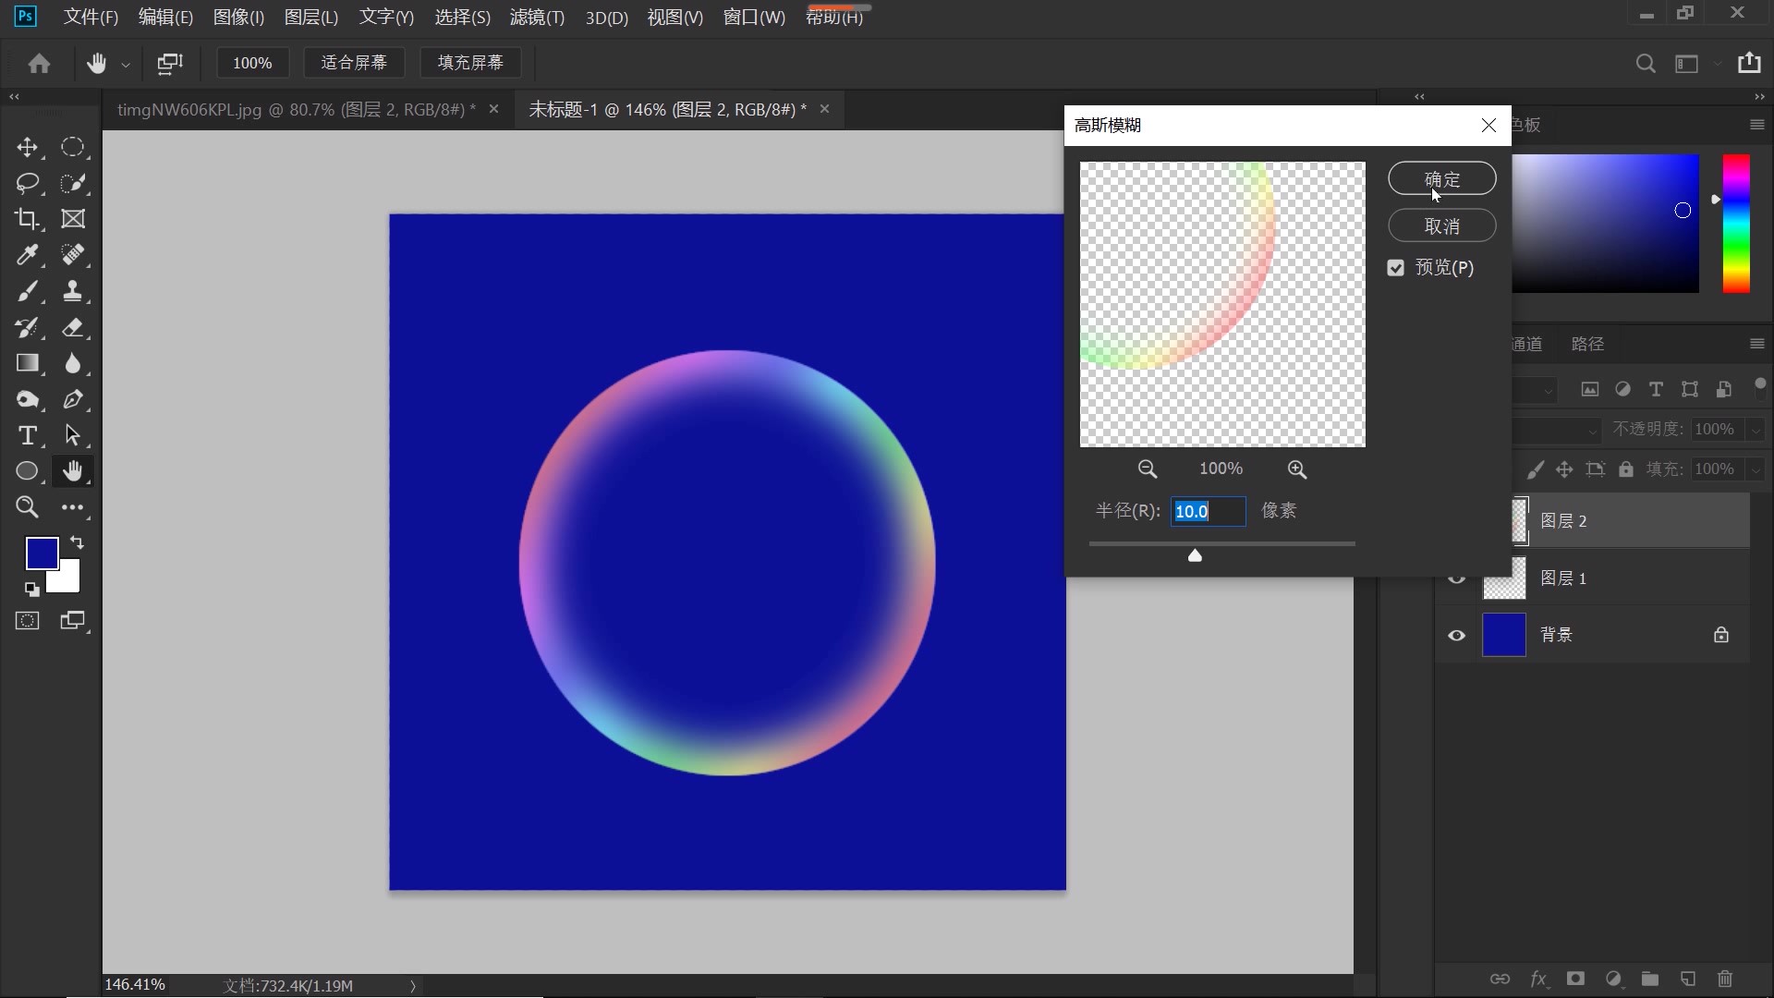Click the 适合屏幕 fit screen button
This screenshot has height=998, width=1774.
point(354,63)
